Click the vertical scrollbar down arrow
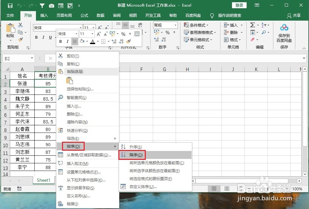This screenshot has width=309, height=209. coord(305,174)
